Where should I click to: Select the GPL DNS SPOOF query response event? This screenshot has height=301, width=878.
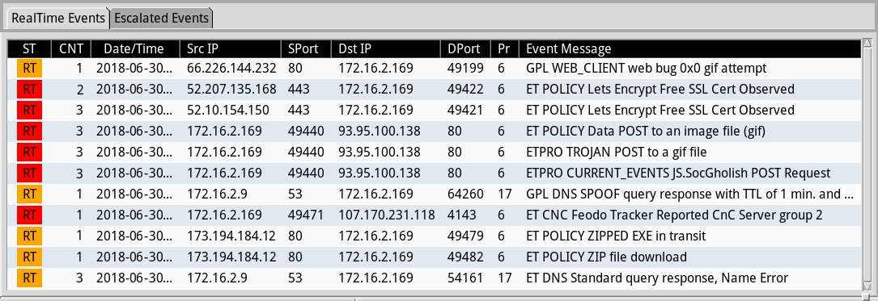[x=434, y=194]
